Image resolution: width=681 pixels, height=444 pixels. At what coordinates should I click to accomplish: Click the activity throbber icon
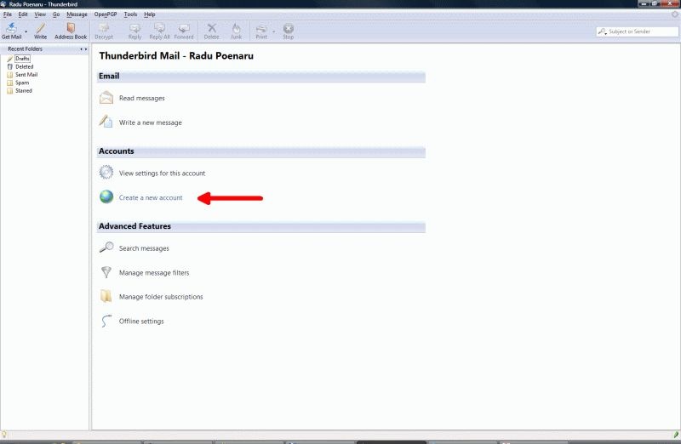pos(675,14)
